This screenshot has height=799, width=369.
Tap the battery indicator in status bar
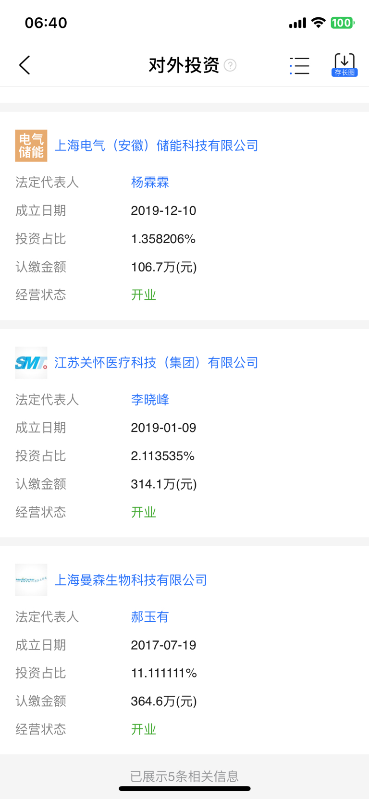(342, 23)
